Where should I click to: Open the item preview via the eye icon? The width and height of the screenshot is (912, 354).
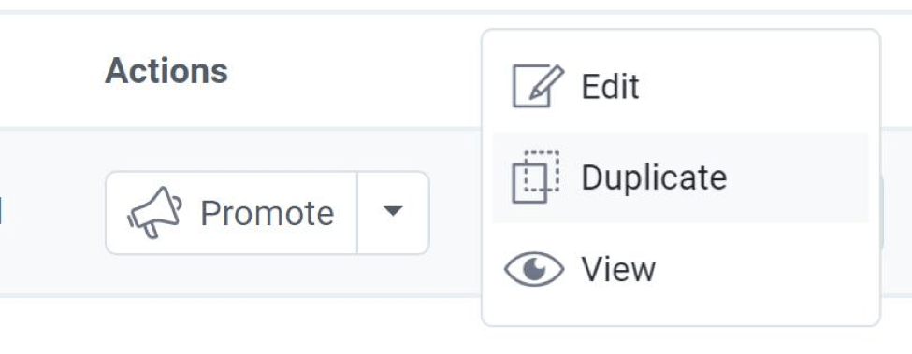(534, 269)
